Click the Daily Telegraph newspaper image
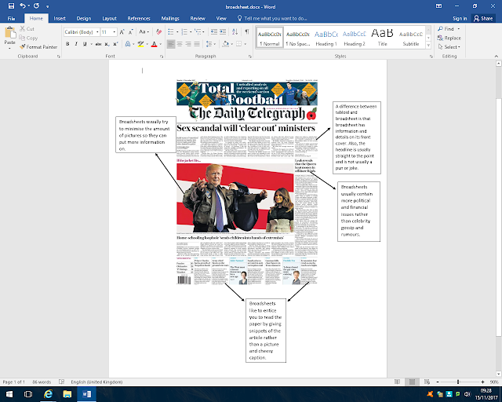This screenshot has height=402, width=502. click(x=247, y=182)
